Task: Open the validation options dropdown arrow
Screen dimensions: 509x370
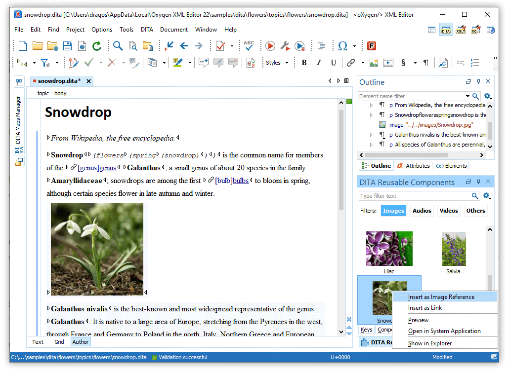Action: click(232, 46)
